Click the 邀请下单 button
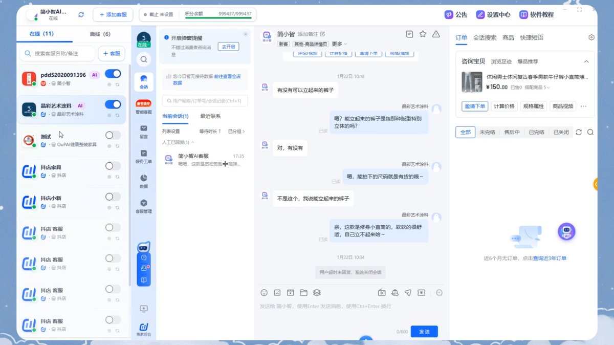 point(474,106)
